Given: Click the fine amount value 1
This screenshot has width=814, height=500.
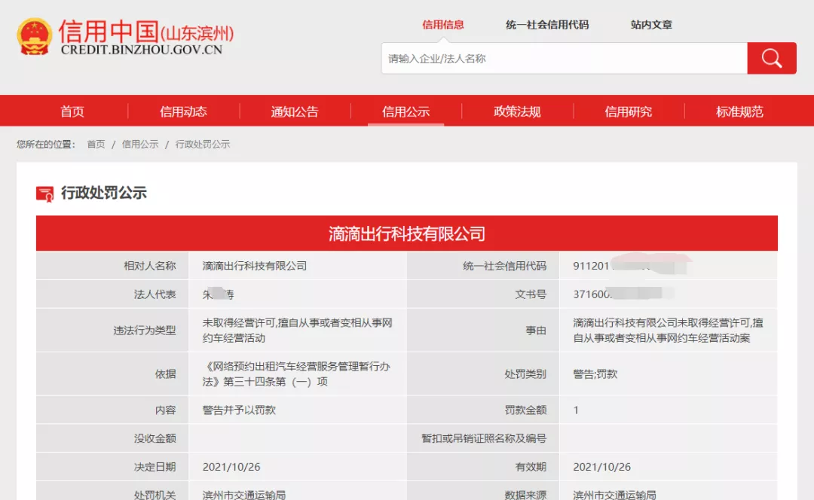Looking at the screenshot, I should pyautogui.click(x=576, y=410).
